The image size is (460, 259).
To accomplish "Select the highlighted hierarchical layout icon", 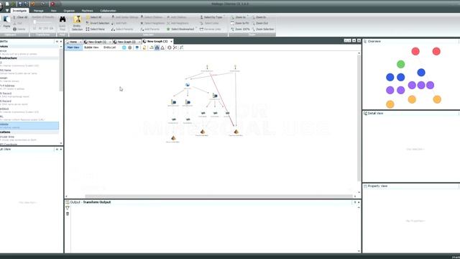I will pos(157,47).
